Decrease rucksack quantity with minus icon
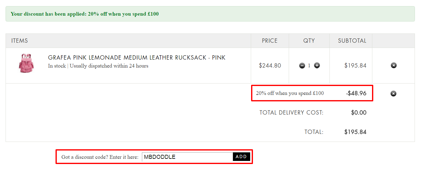This screenshot has width=422, height=172. click(302, 65)
